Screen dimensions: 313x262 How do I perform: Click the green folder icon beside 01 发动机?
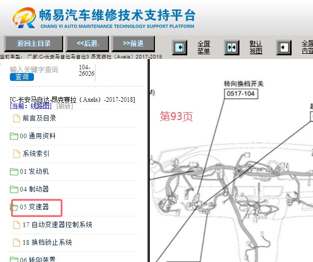point(14,172)
